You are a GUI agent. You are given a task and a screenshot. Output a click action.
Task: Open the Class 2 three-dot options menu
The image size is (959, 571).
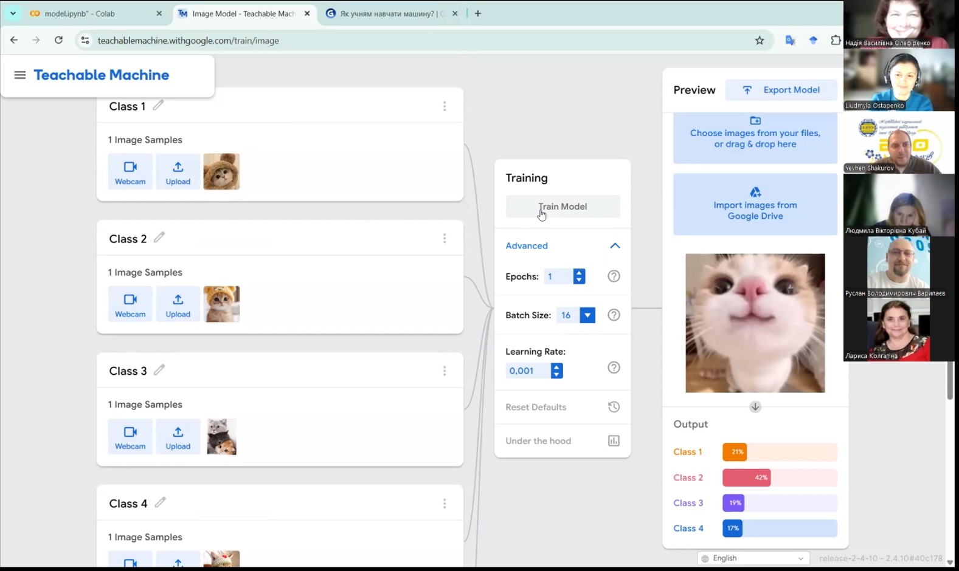click(445, 239)
